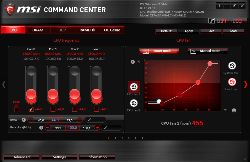The image size is (250, 162).
Task: Go to the next page with right arrow
Action: coord(246,84)
